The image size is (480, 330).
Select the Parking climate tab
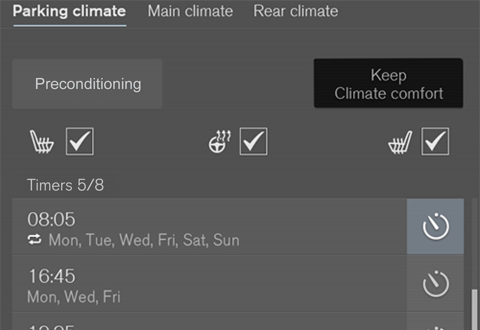click(x=69, y=11)
